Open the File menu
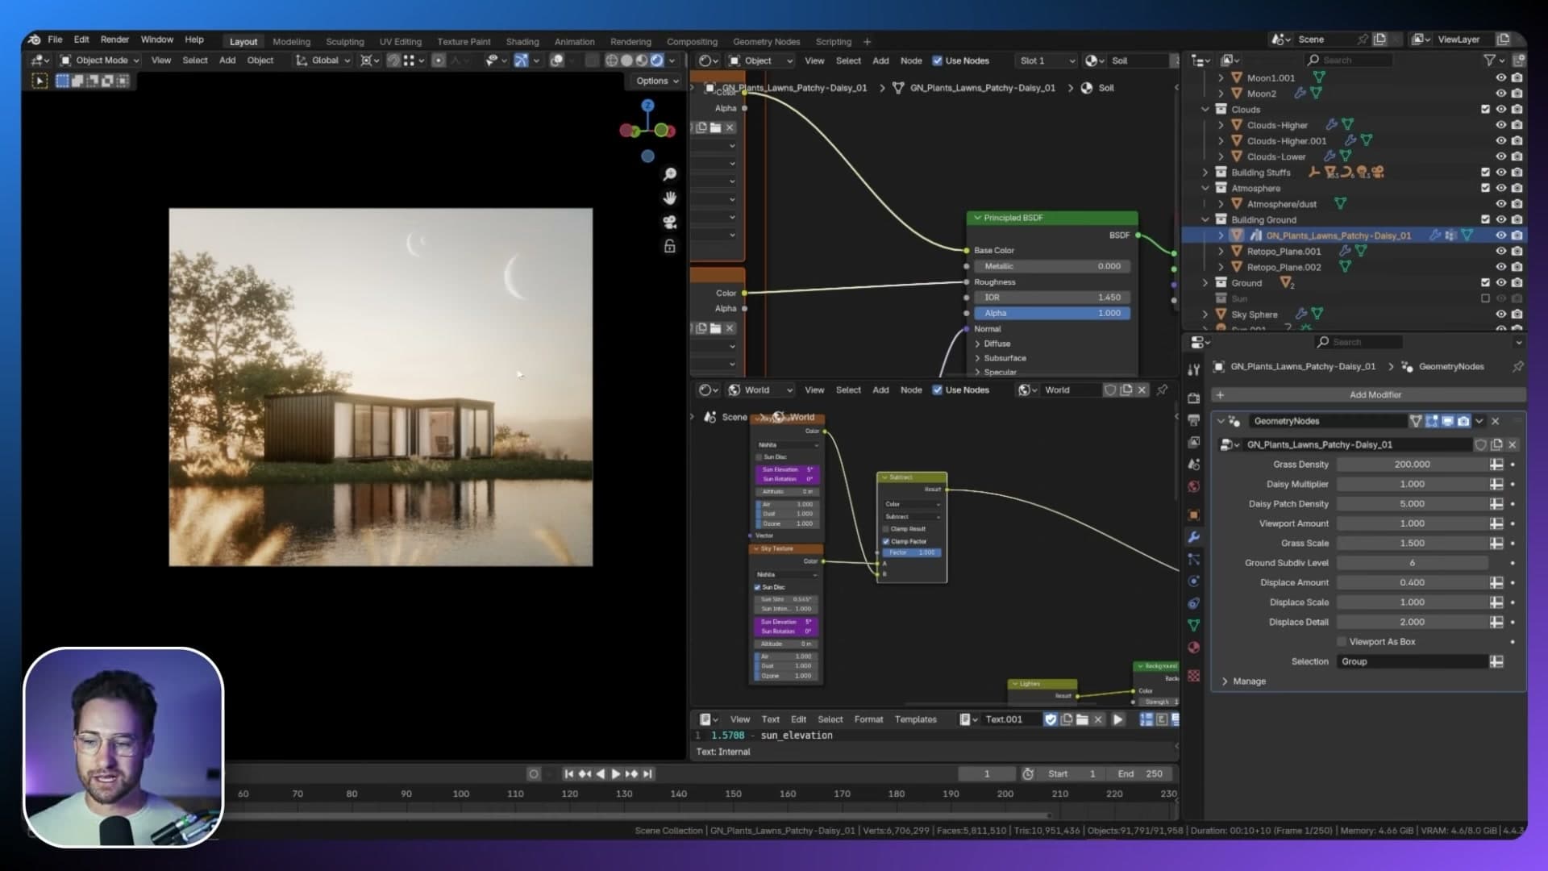 [55, 40]
